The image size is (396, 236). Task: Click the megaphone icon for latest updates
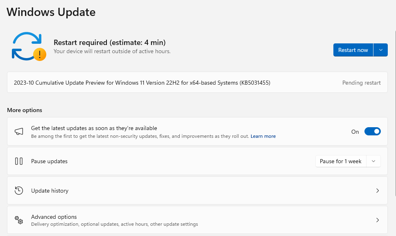(19, 131)
